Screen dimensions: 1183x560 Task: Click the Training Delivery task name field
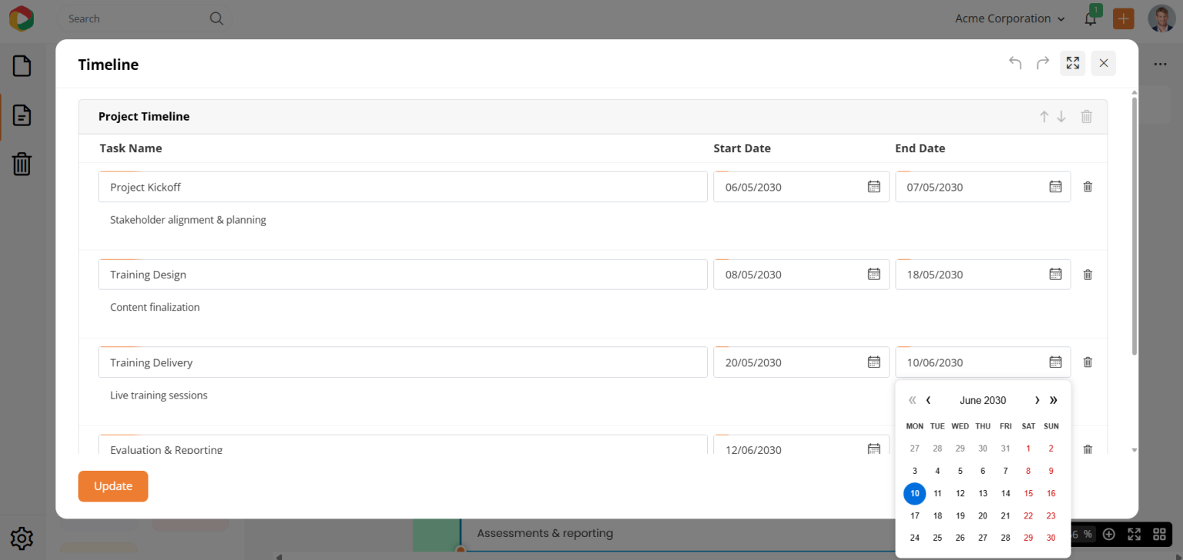402,362
